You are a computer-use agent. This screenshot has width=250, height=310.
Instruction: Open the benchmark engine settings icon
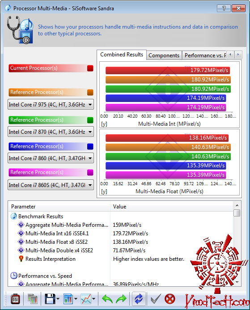pos(15,299)
